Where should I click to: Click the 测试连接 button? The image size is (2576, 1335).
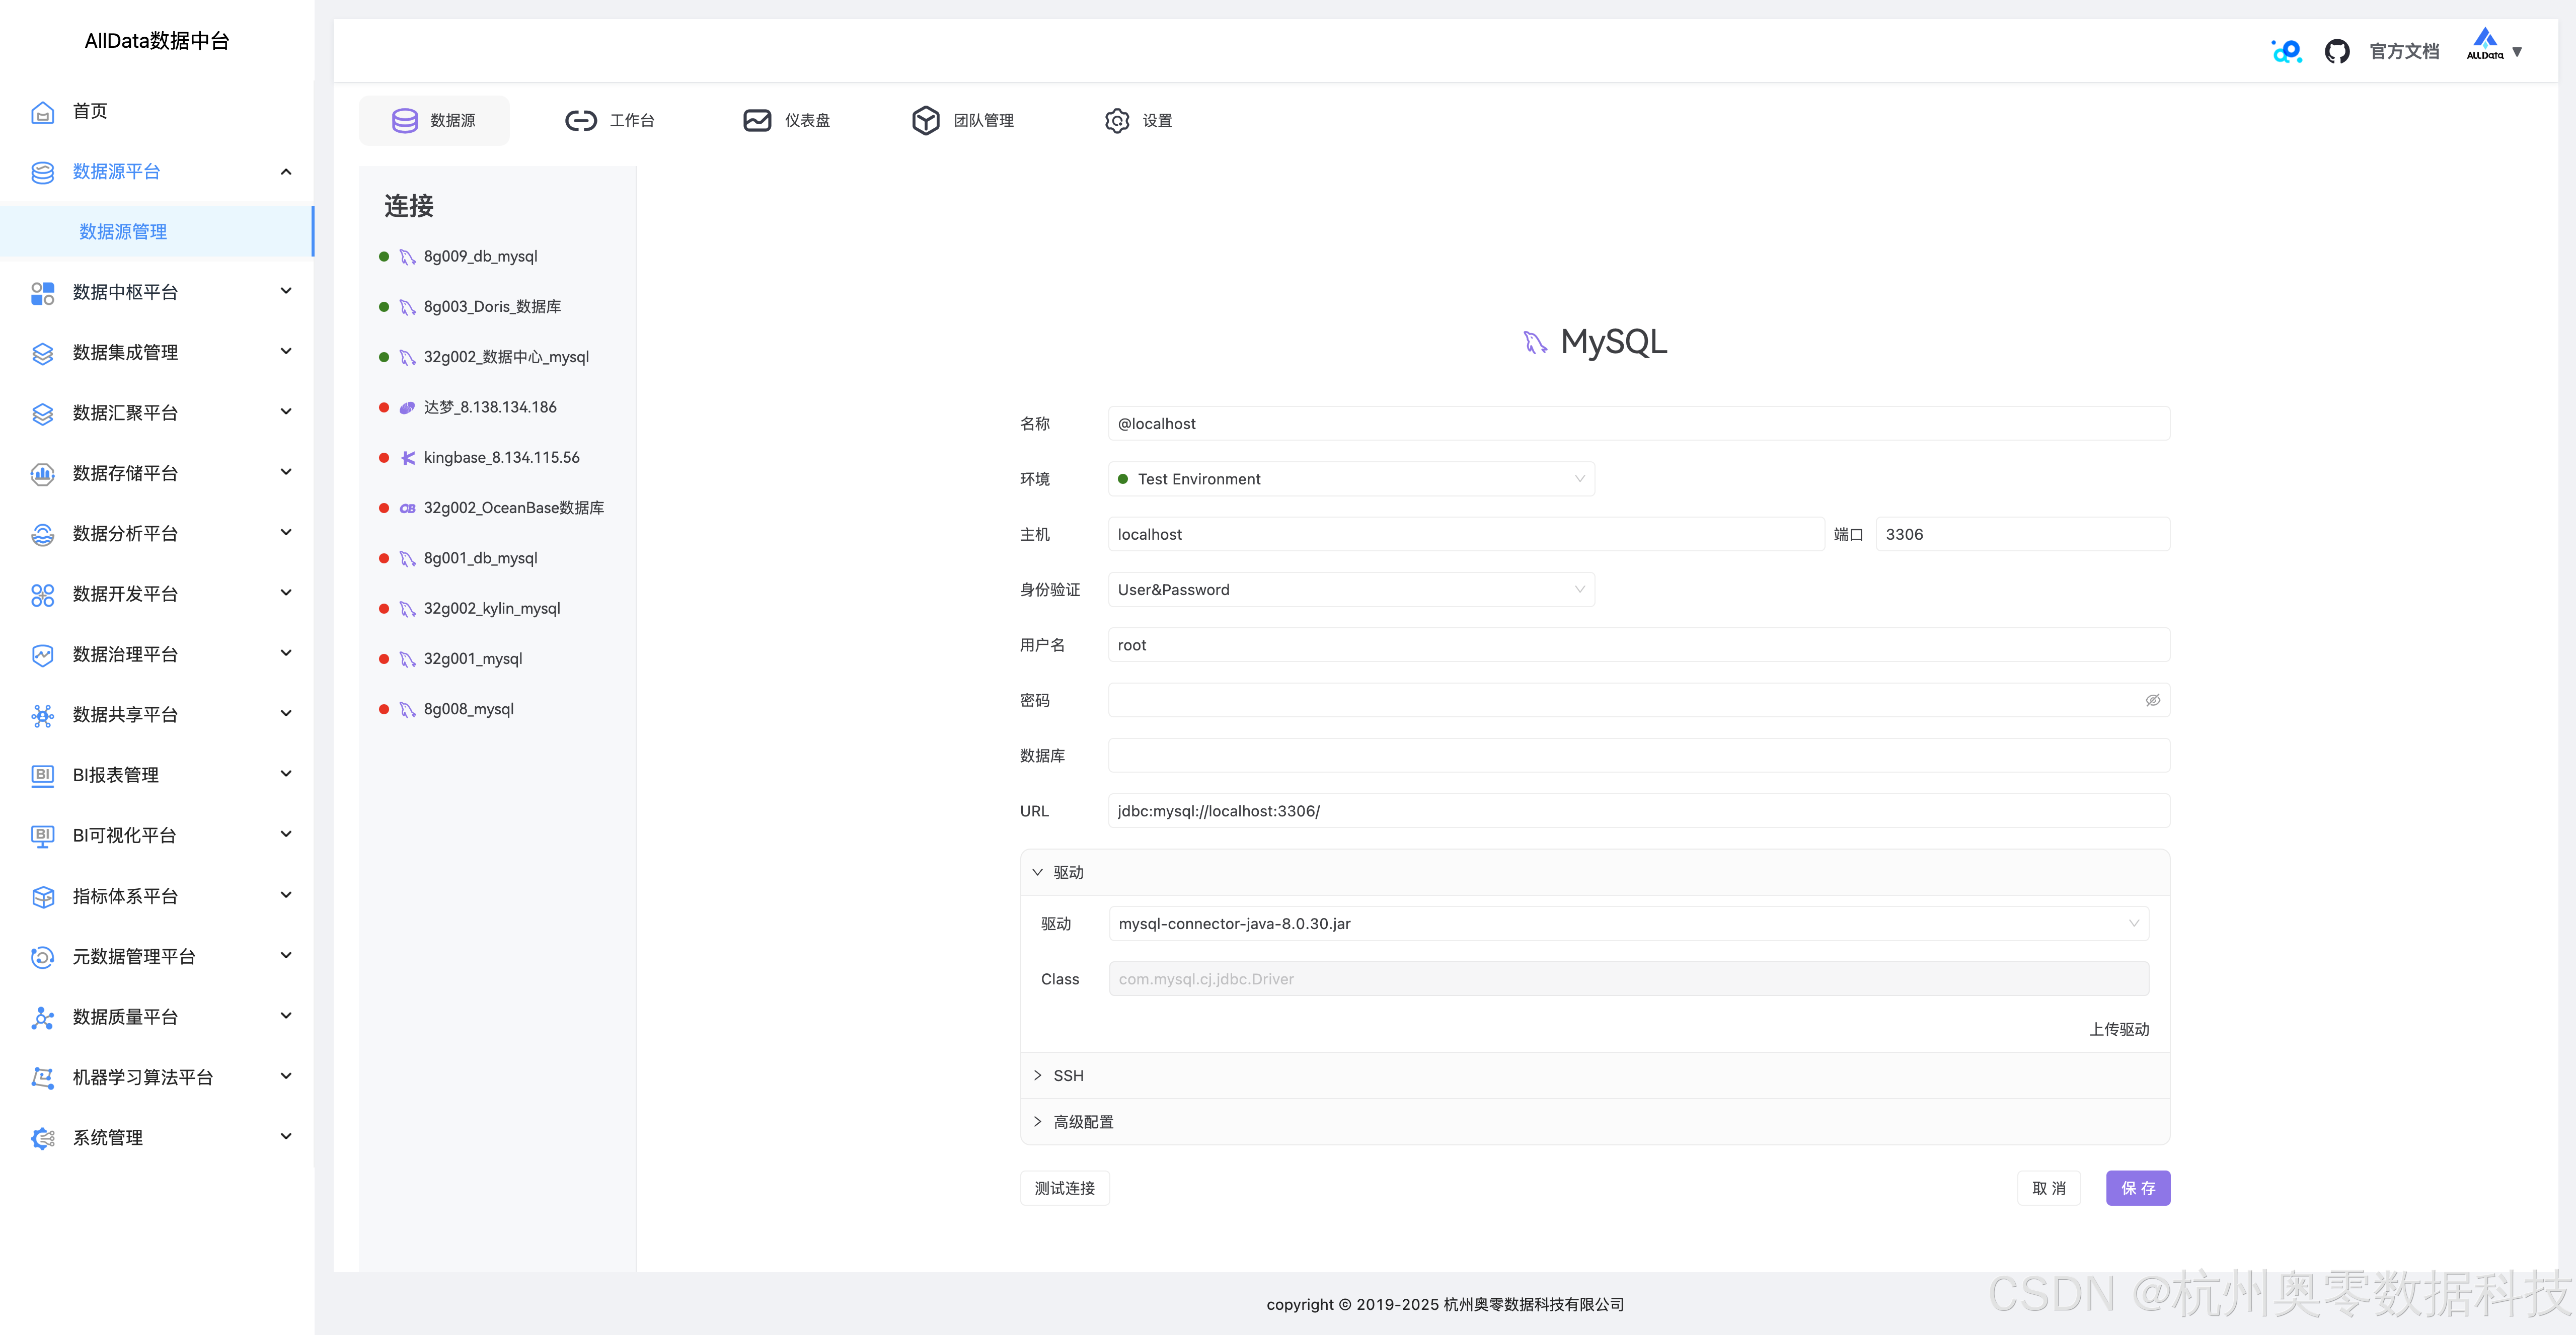1064,1188
